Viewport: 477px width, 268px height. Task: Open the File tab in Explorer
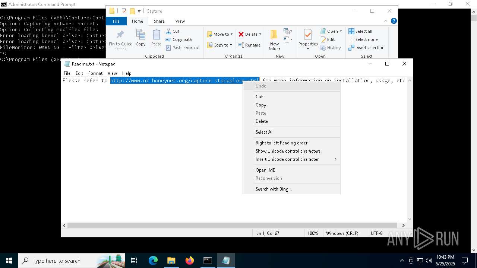[x=116, y=21]
